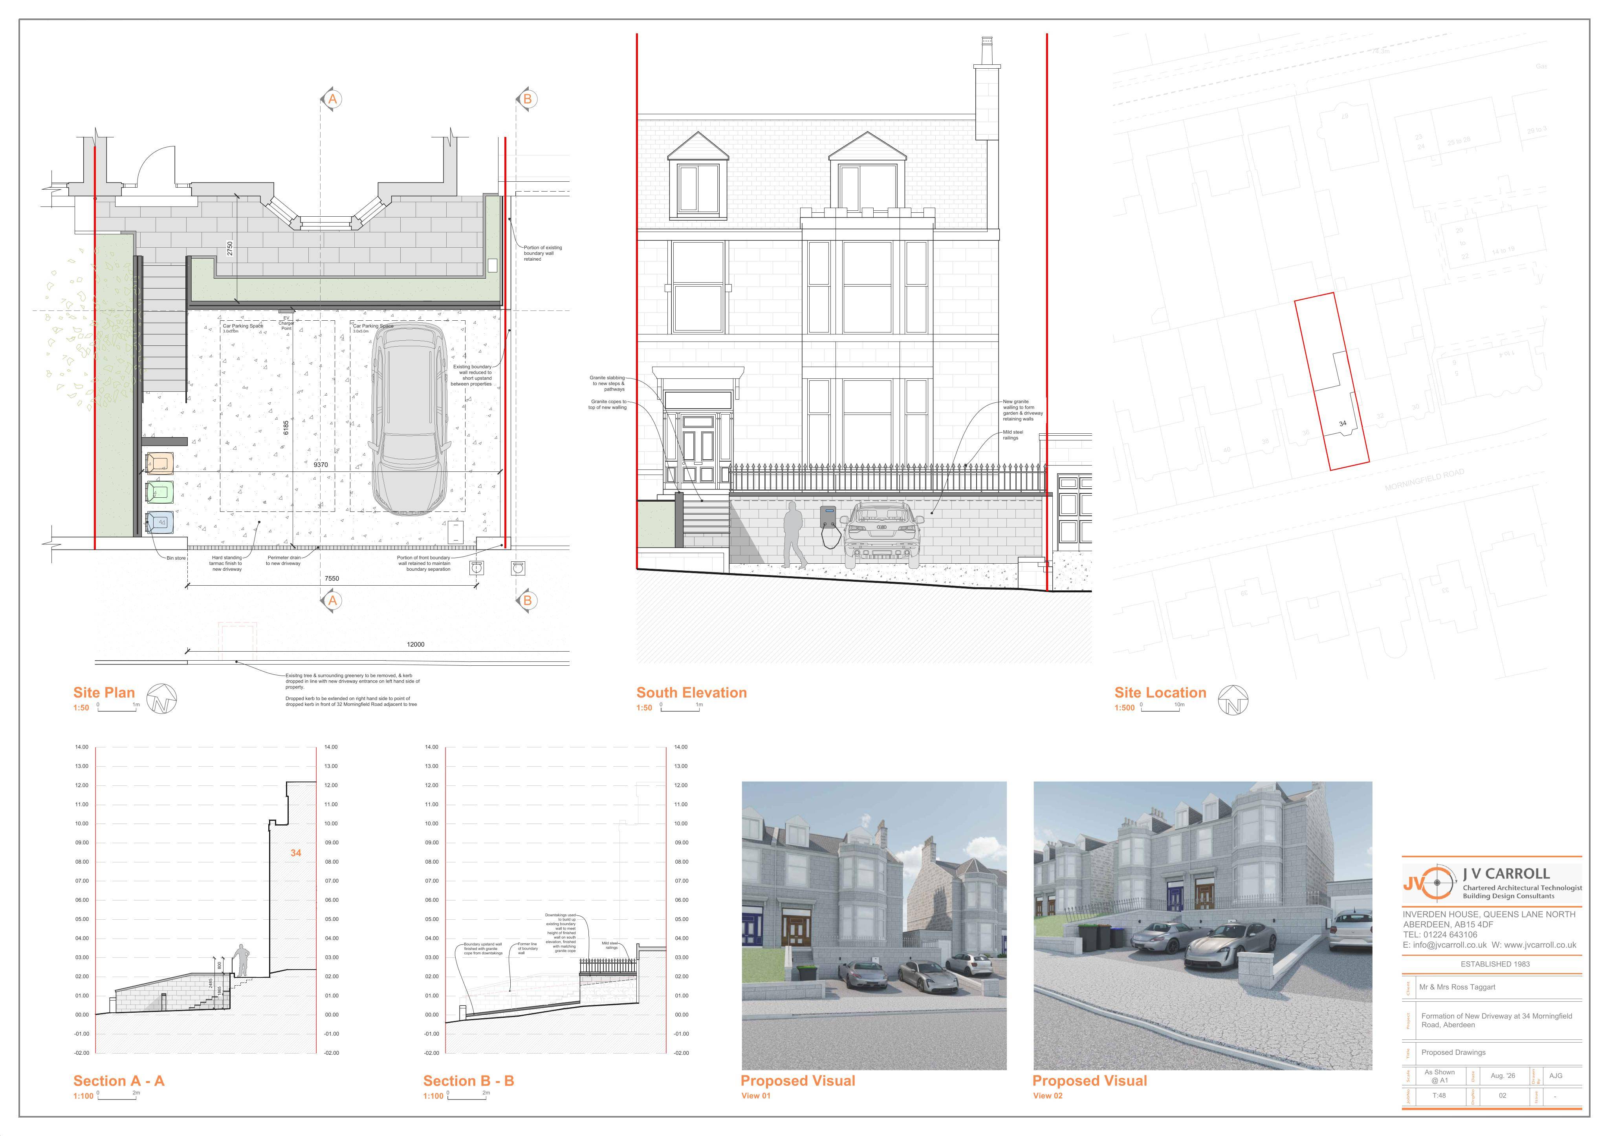Click the www.jvcarroll.co.uk website address
The height and width of the screenshot is (1136, 1609).
click(1540, 945)
